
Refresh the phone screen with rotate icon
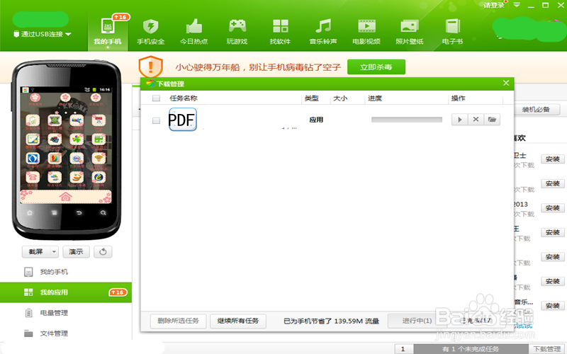point(103,252)
